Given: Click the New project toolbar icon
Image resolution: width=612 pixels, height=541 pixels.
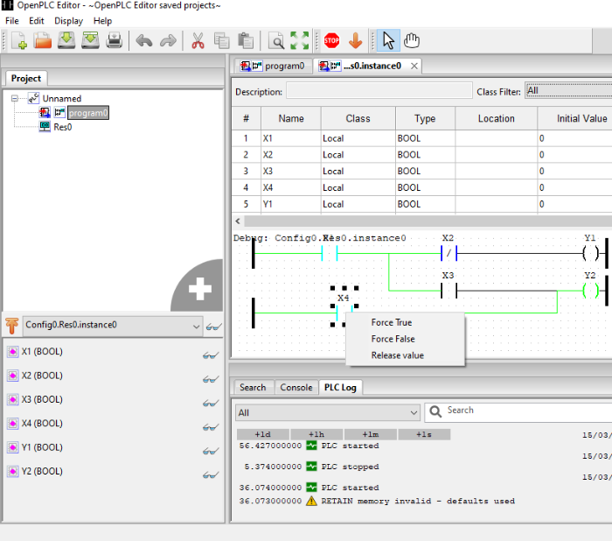Looking at the screenshot, I should point(18,40).
